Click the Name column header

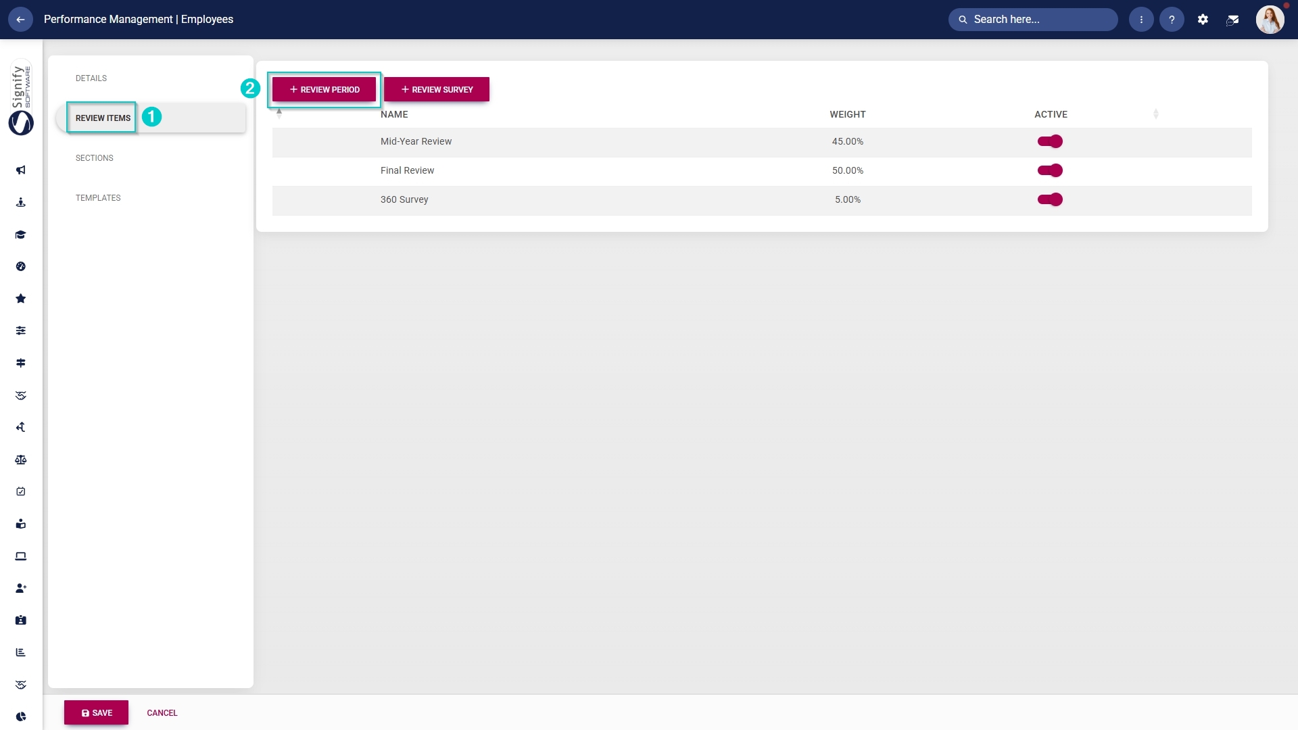click(394, 114)
